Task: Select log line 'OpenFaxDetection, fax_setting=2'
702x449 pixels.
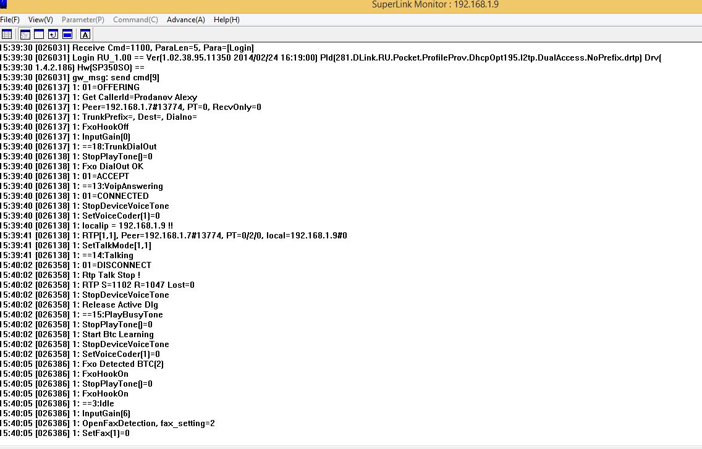Action: [108, 423]
